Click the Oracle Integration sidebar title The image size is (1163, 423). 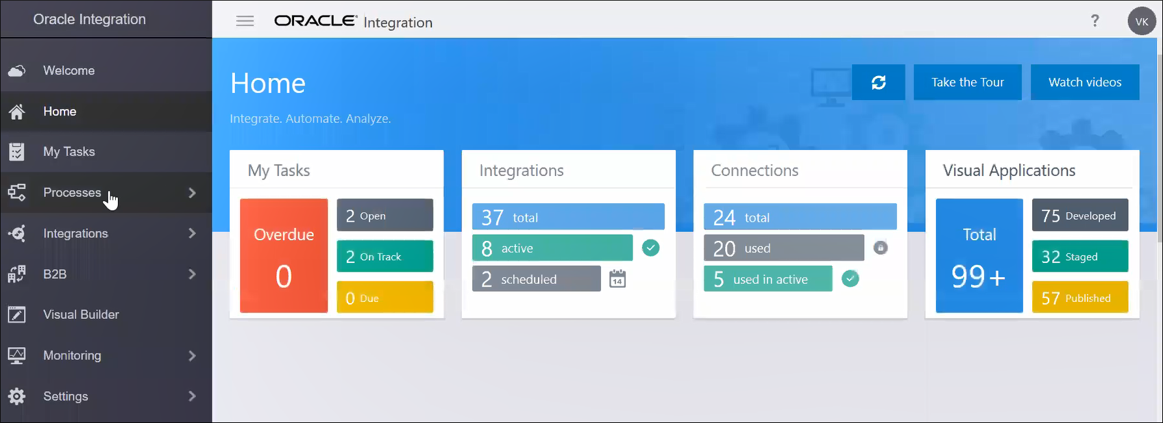tap(90, 19)
